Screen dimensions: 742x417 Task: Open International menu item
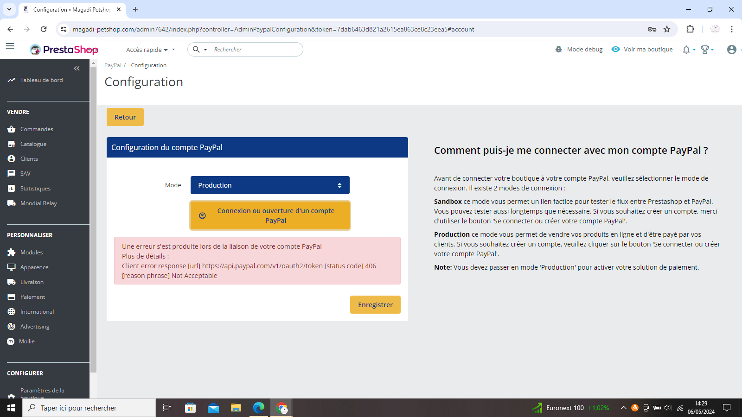click(x=37, y=312)
